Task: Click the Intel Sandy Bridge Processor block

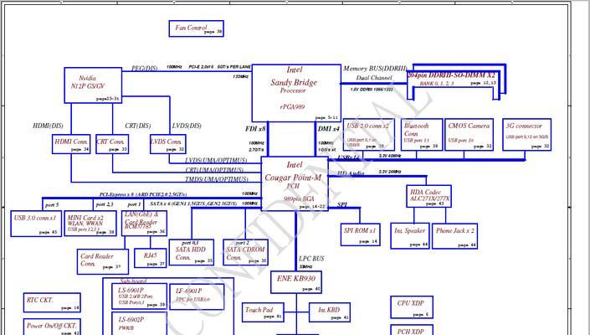Action: tap(296, 93)
